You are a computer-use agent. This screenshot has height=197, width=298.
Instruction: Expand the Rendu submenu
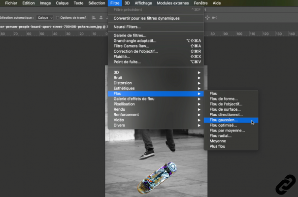[x=156, y=109]
